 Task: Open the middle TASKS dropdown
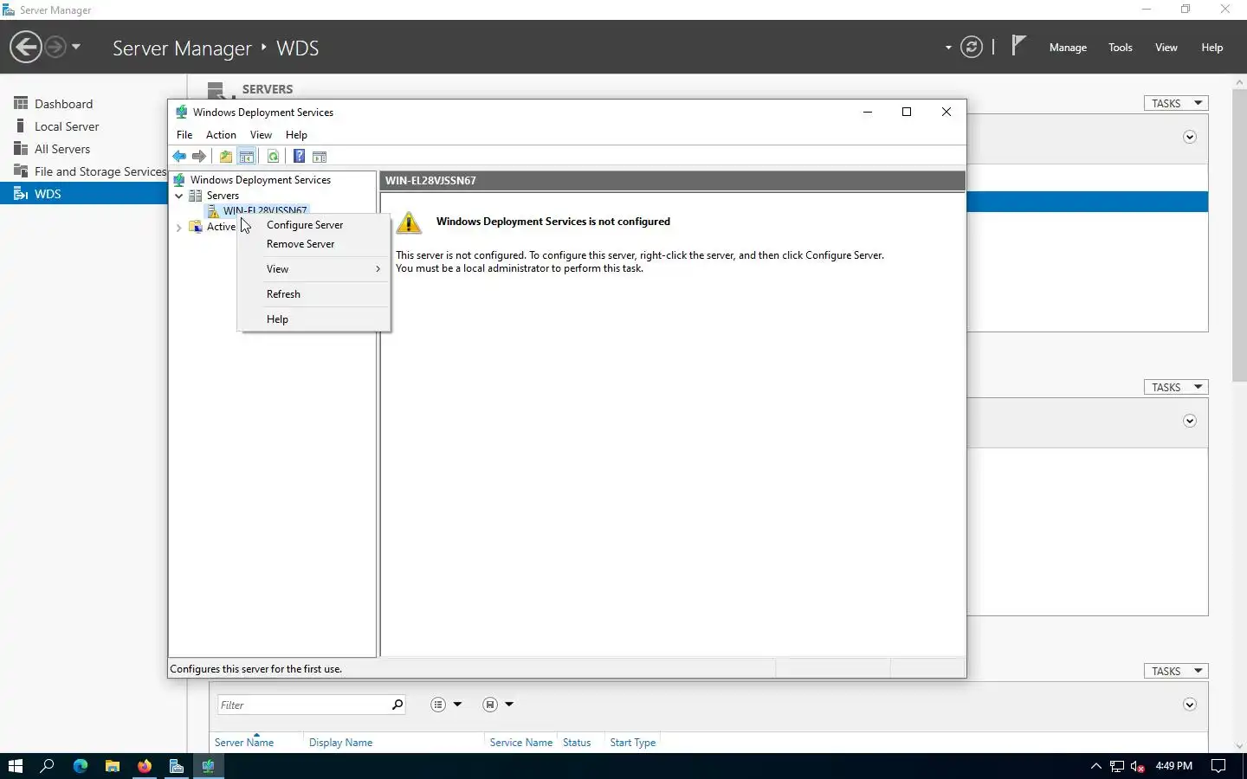pyautogui.click(x=1176, y=387)
